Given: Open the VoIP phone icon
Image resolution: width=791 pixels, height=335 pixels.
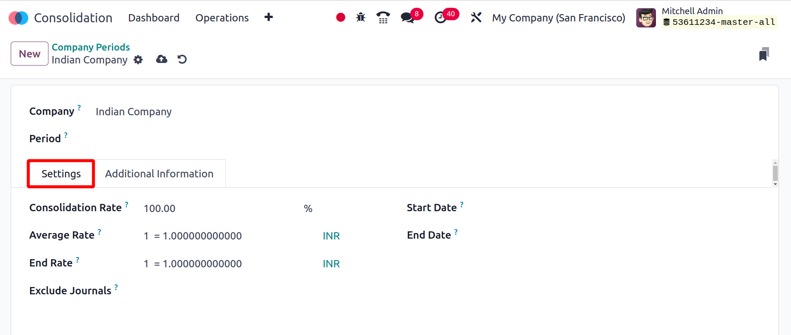Looking at the screenshot, I should (x=383, y=17).
